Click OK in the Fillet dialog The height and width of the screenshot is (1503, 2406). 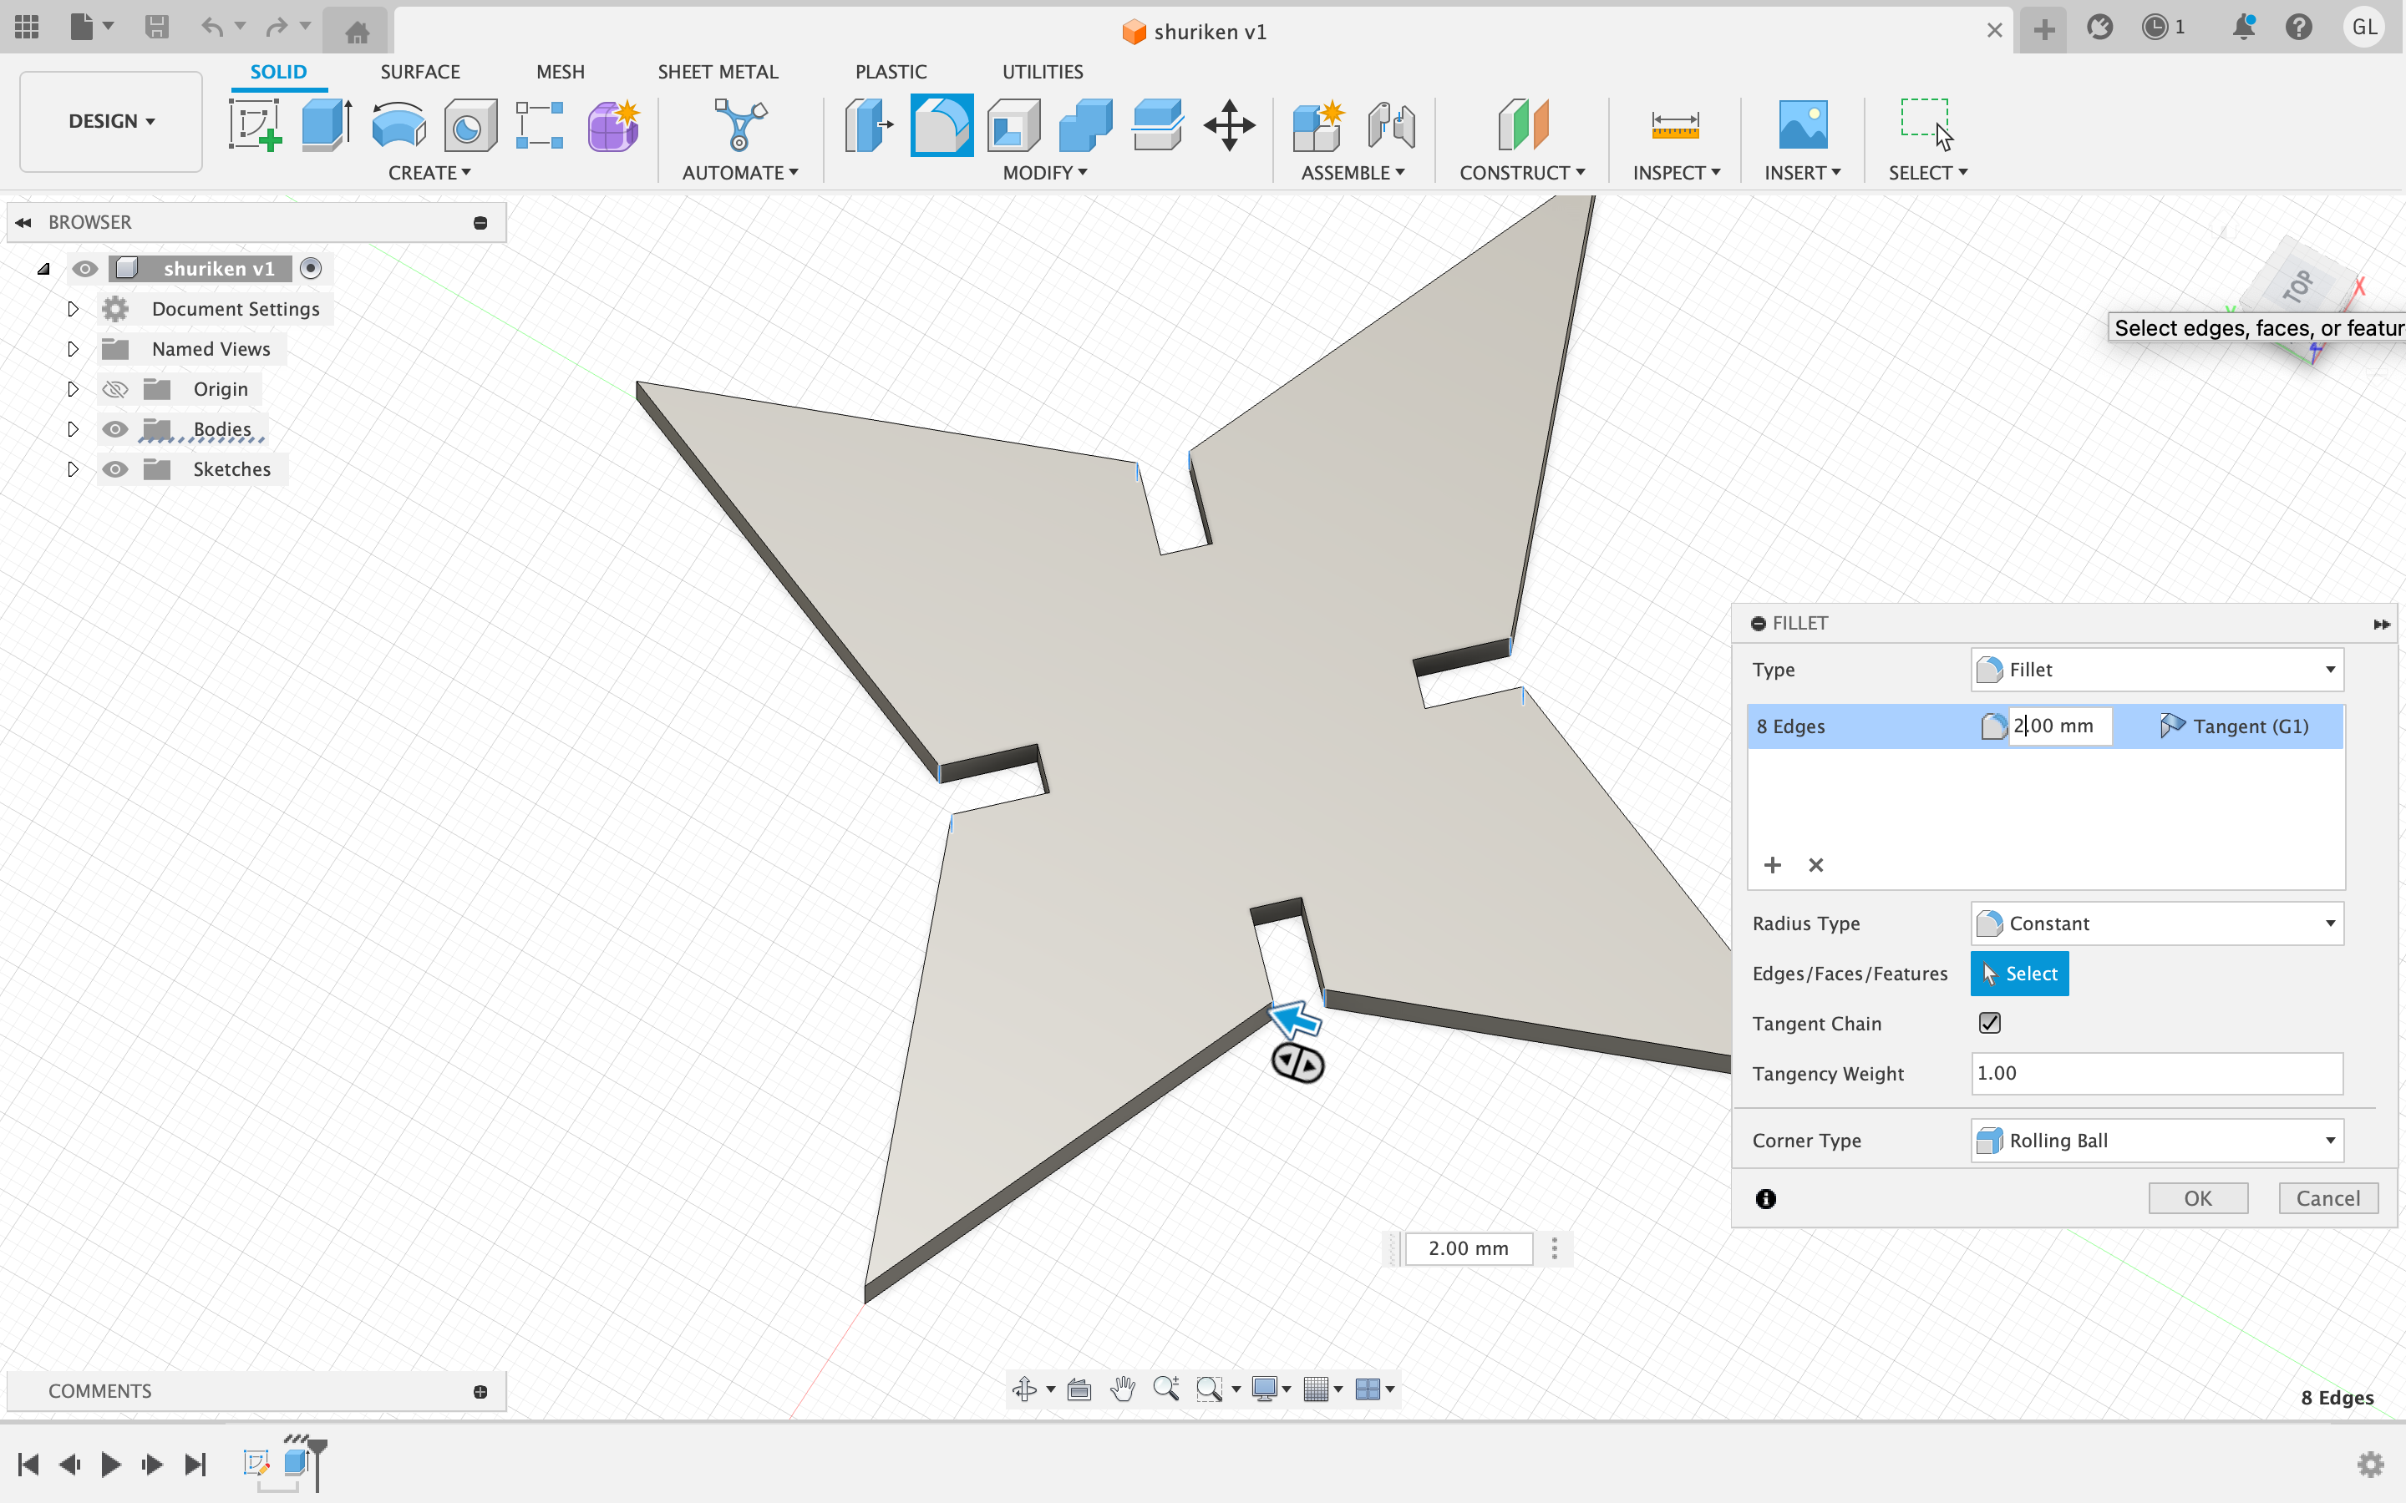[x=2197, y=1198]
